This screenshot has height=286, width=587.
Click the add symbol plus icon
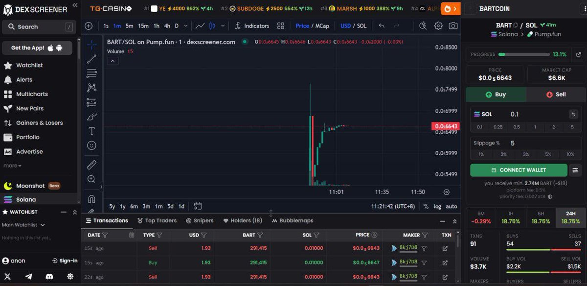pos(89,25)
